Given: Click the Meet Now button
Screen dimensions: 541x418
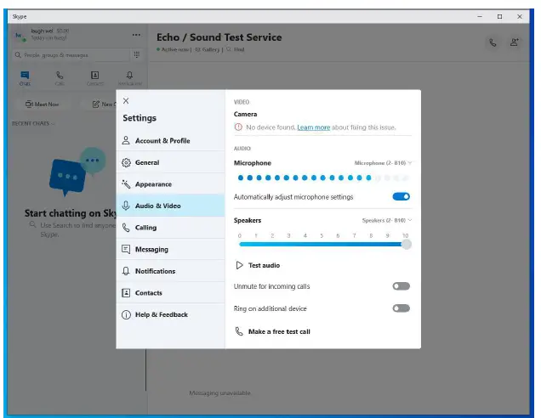Looking at the screenshot, I should pyautogui.click(x=42, y=104).
